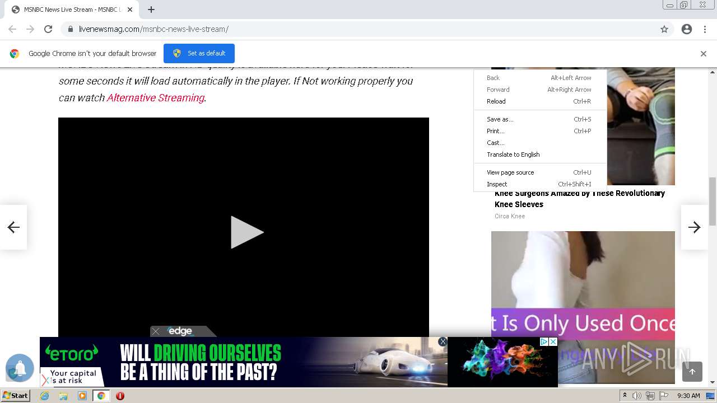This screenshot has width=717, height=403.
Task: View site info via padlock icon
Action: pos(70,29)
